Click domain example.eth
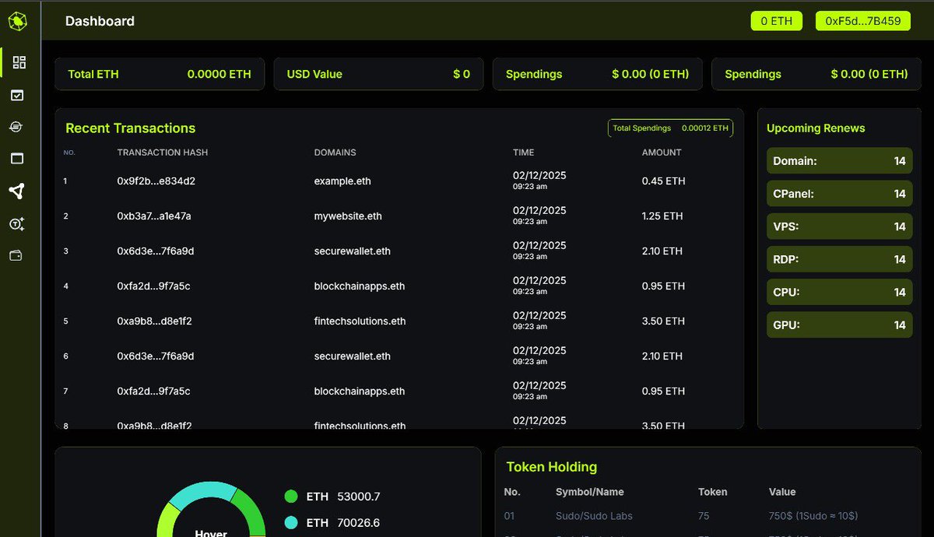 point(342,181)
